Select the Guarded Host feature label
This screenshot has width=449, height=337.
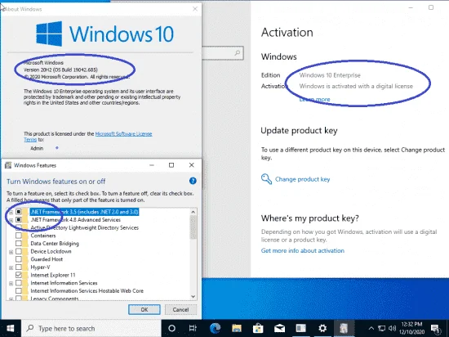click(x=47, y=259)
